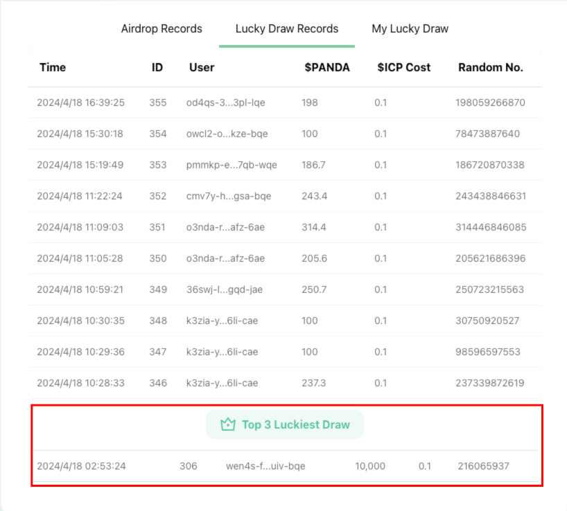Click random number 205621686396
567x511 pixels.
[490, 258]
